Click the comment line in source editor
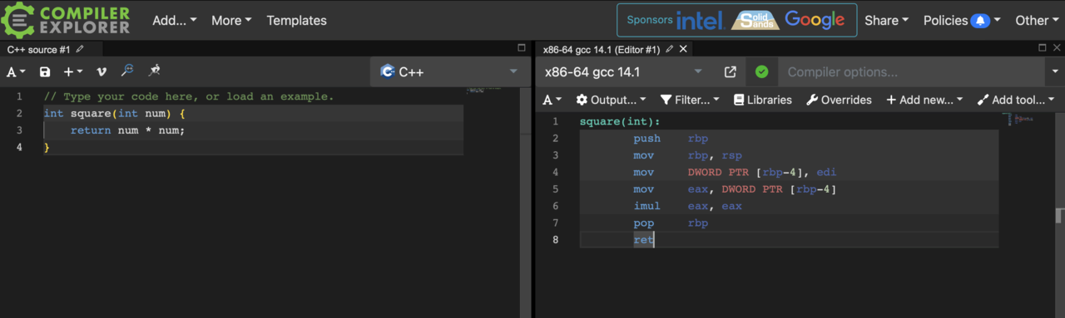1065x318 pixels. (x=188, y=96)
